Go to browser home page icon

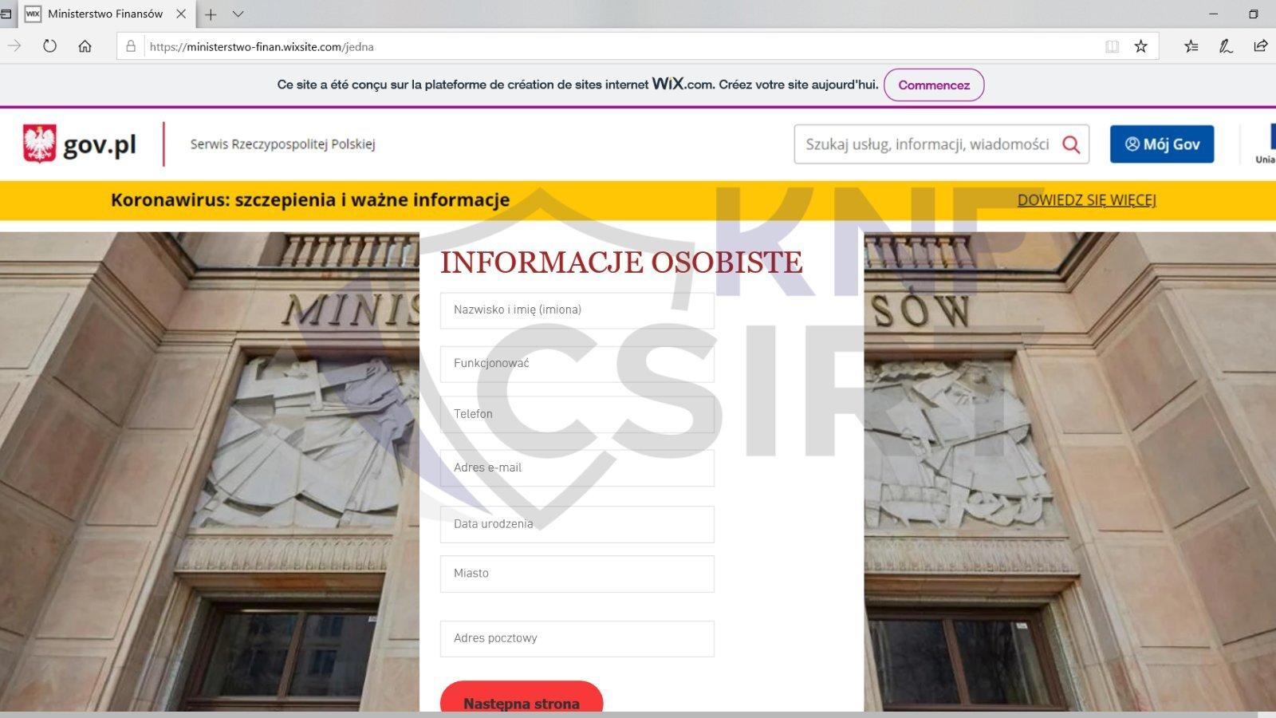85,46
